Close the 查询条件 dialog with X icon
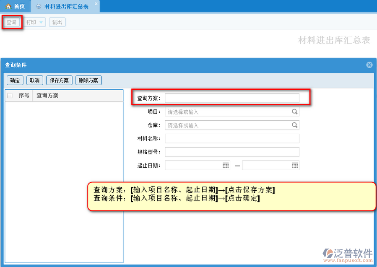The width and height of the screenshot is (377, 267). tap(369, 65)
